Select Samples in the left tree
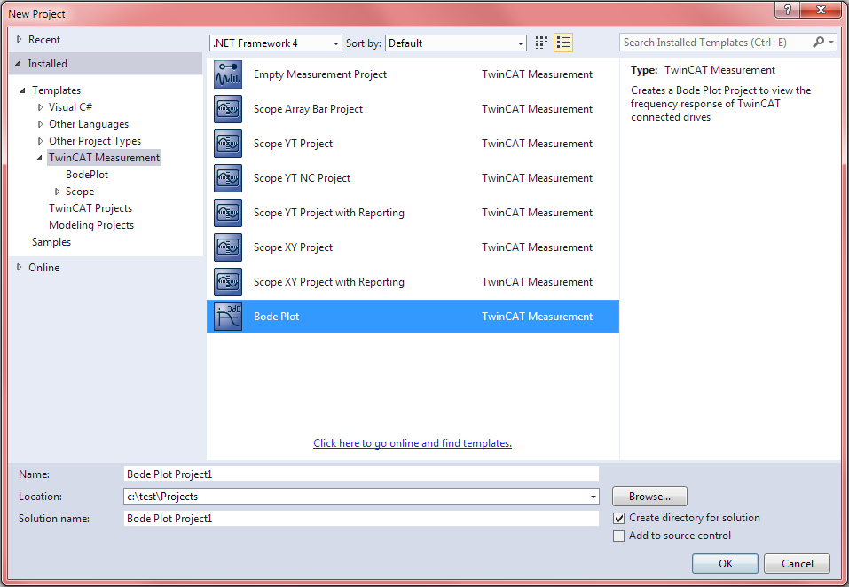This screenshot has width=849, height=587. click(51, 242)
